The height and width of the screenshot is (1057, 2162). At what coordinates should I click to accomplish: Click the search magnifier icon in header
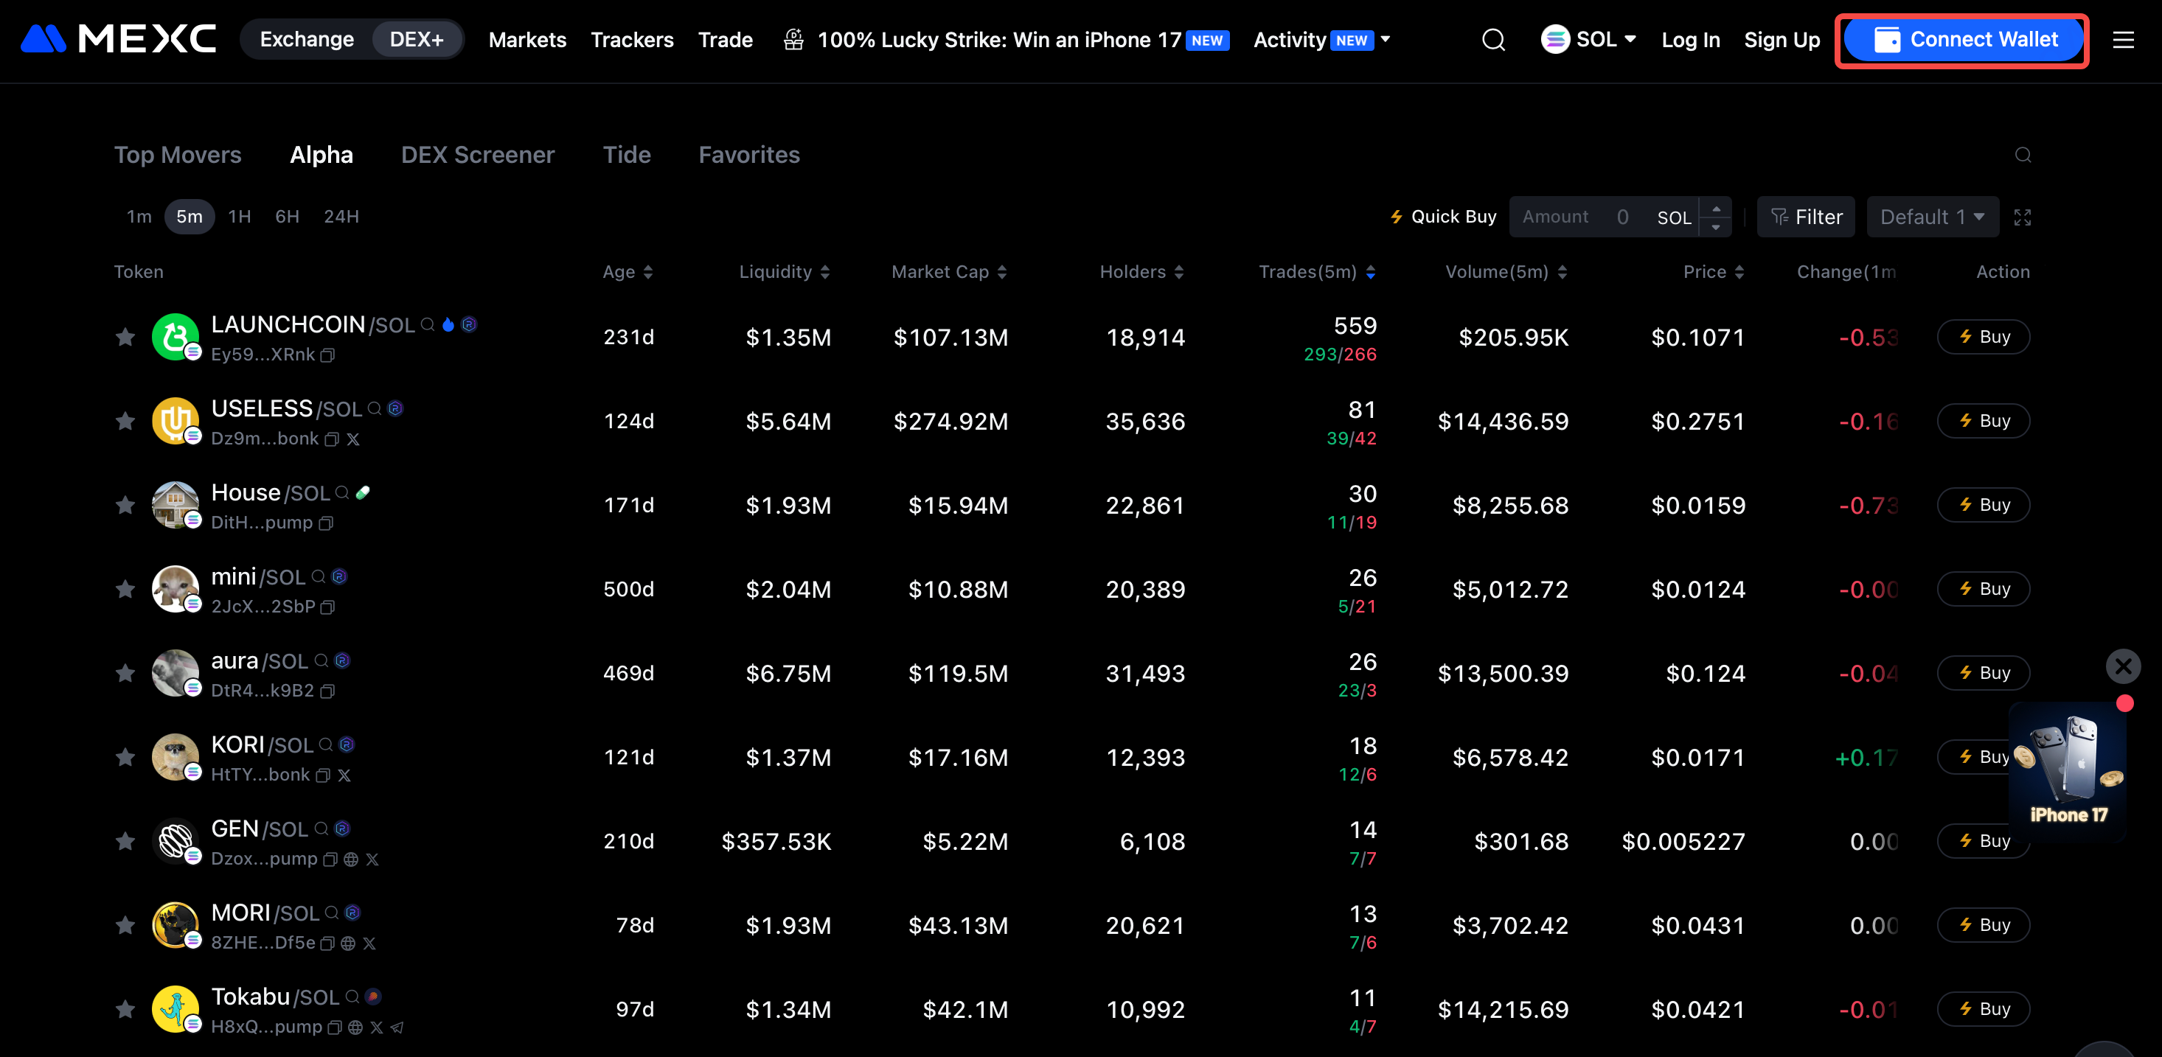tap(1493, 39)
